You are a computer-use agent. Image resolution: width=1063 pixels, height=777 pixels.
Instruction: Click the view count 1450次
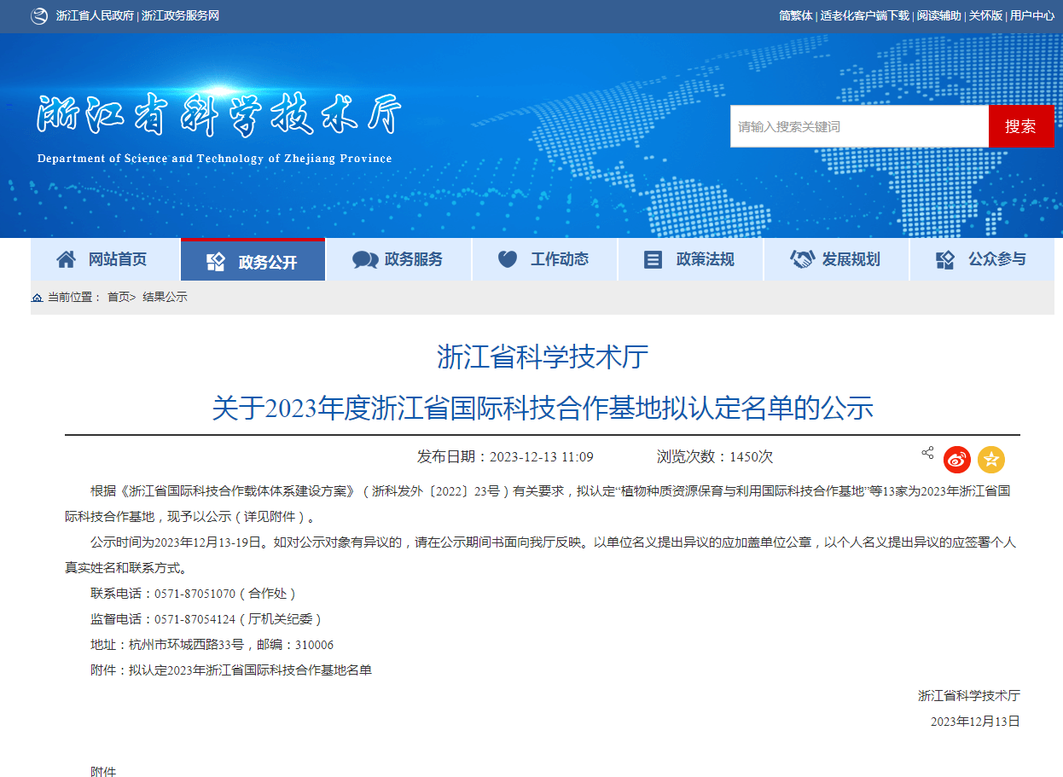(x=751, y=457)
